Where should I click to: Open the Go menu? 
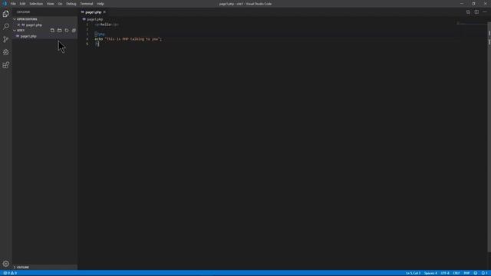[x=60, y=4]
